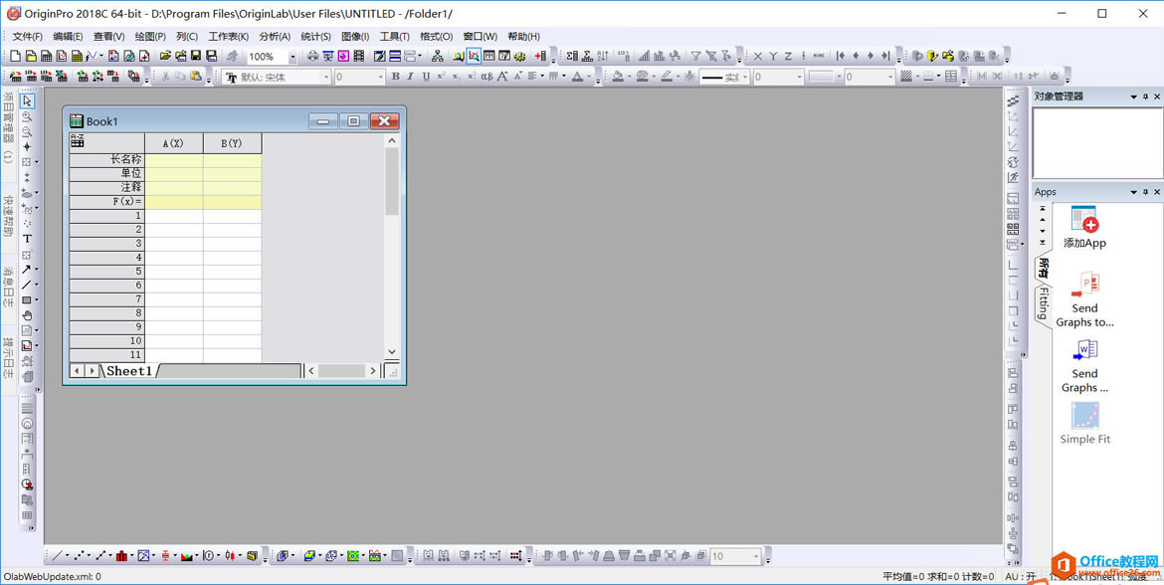Open the 编辑(E) menu
The height and width of the screenshot is (585, 1164).
(x=68, y=37)
